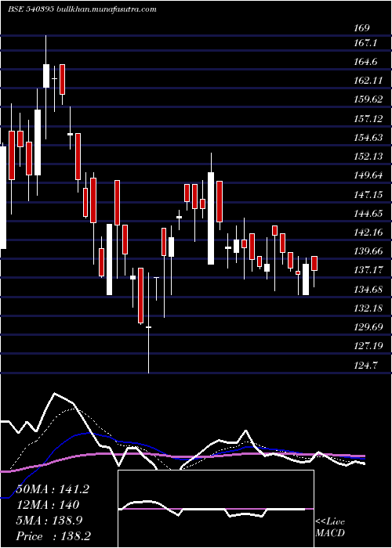Select the 152.13 price axis label
This screenshot has width=392, height=548.
(x=368, y=157)
